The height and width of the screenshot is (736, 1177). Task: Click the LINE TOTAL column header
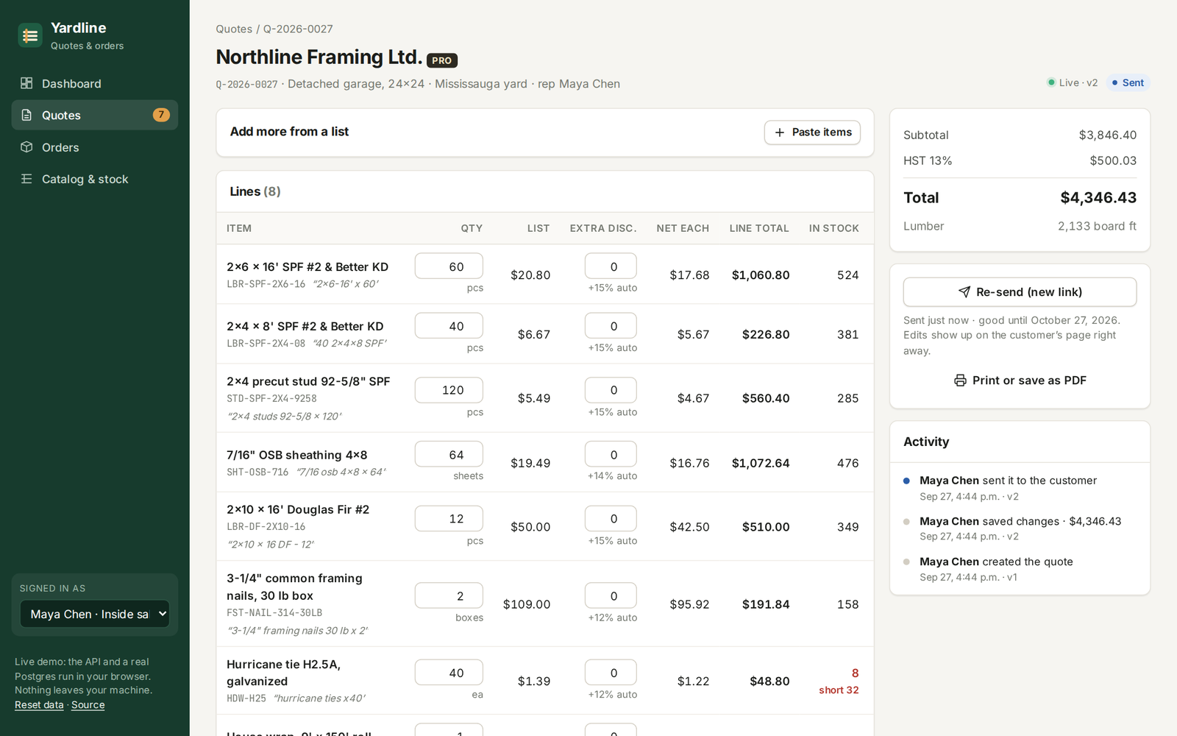click(x=759, y=228)
